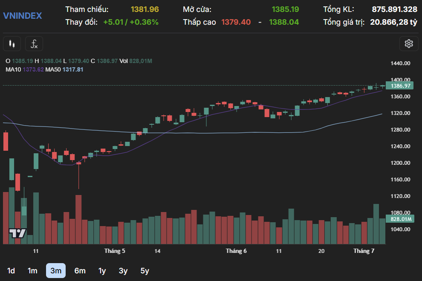
Task: Click the 828.01M volume axis label
Action: click(x=400, y=219)
